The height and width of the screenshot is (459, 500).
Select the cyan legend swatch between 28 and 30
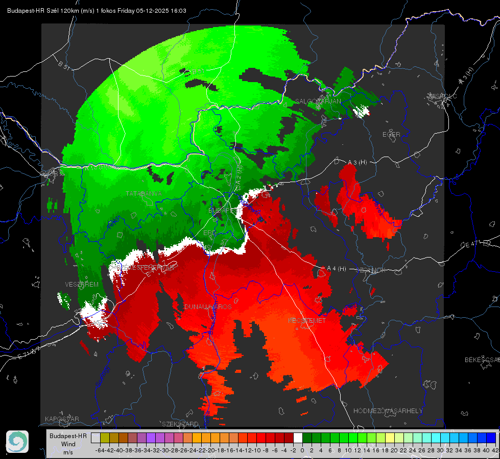coord(436,438)
